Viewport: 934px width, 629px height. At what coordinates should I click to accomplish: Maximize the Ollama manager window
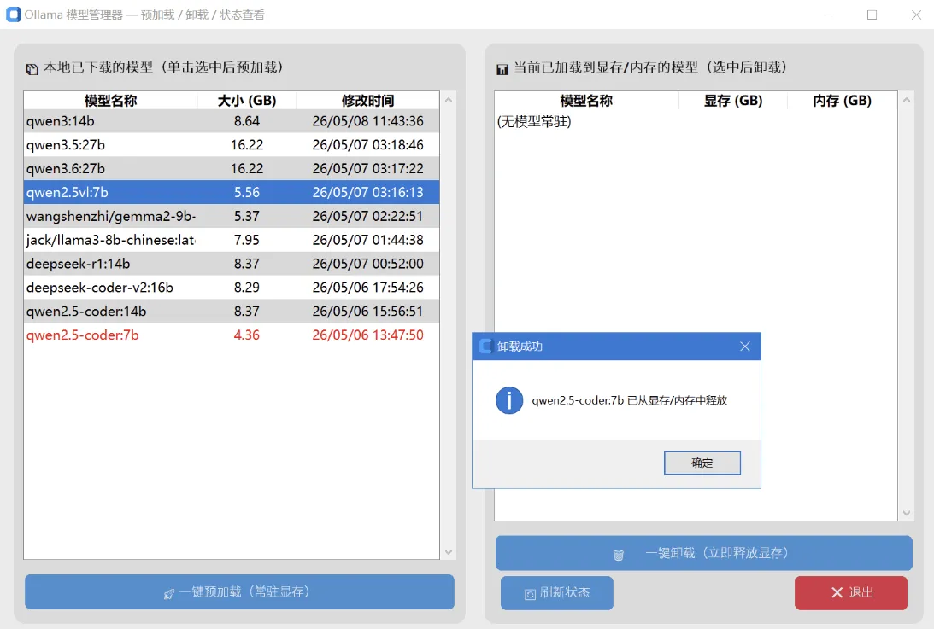tap(872, 15)
